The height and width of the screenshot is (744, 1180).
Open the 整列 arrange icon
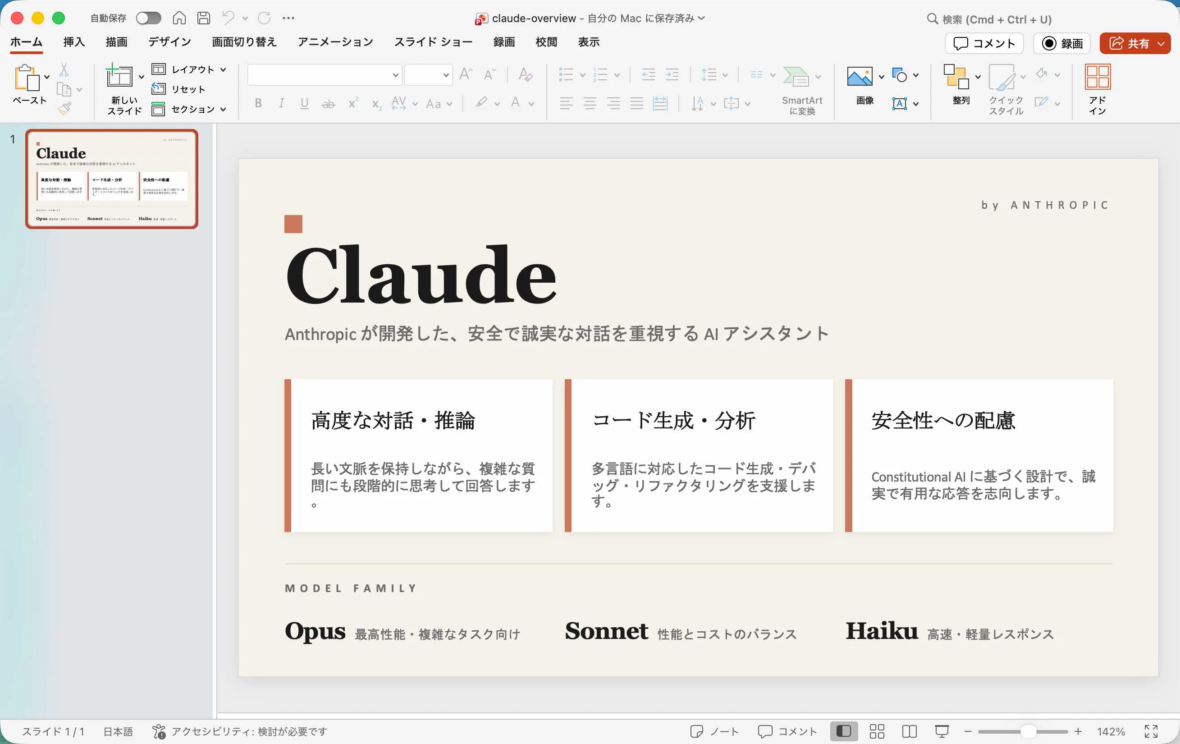tap(956, 77)
